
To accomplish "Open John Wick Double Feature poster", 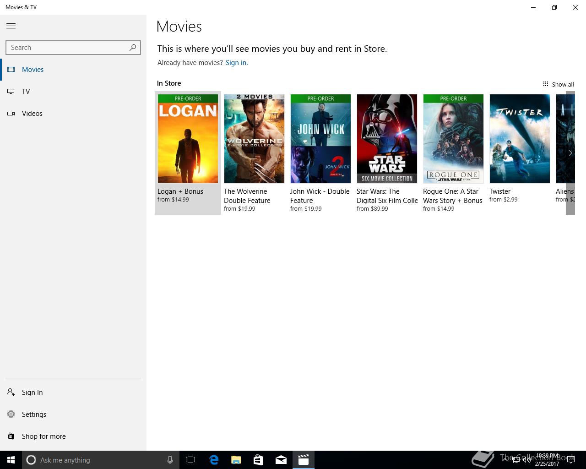I will click(320, 139).
